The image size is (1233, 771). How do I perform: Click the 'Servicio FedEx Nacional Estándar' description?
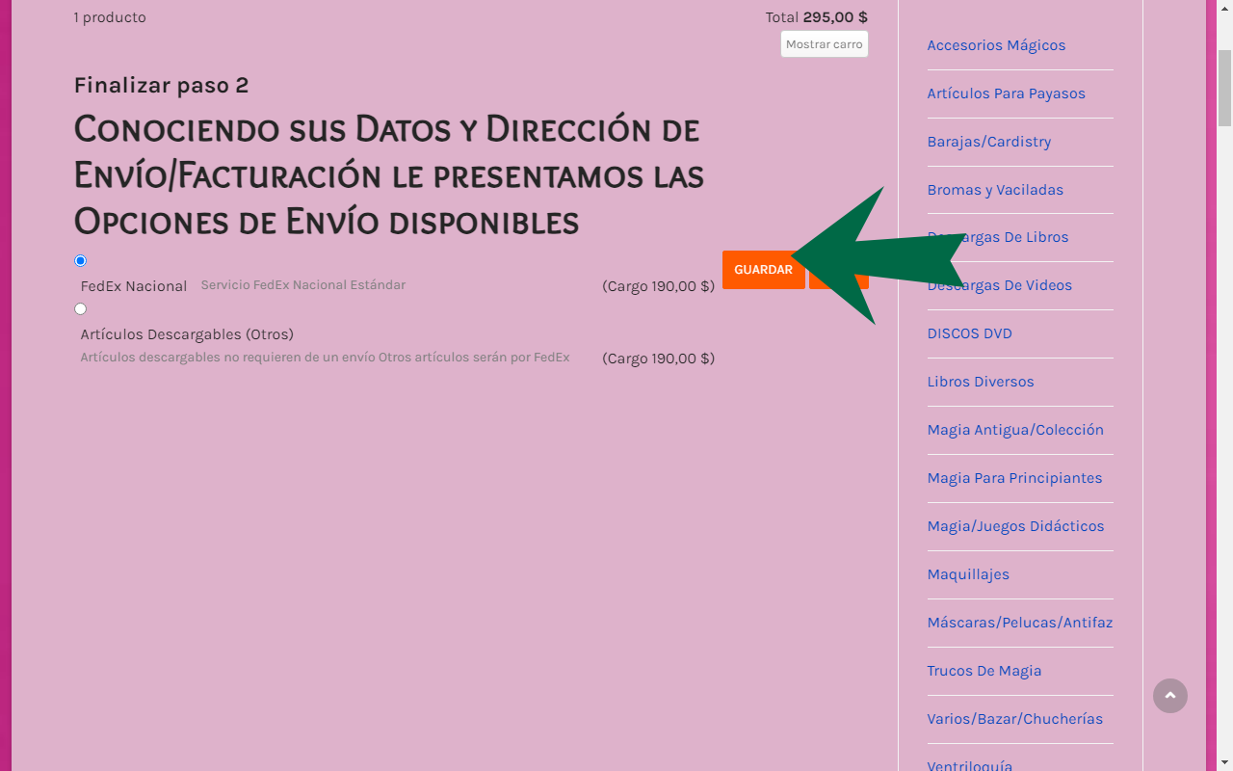coord(302,285)
